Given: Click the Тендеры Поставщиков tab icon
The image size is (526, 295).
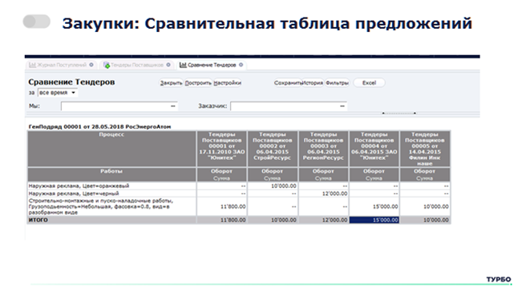Looking at the screenshot, I should 107,65.
